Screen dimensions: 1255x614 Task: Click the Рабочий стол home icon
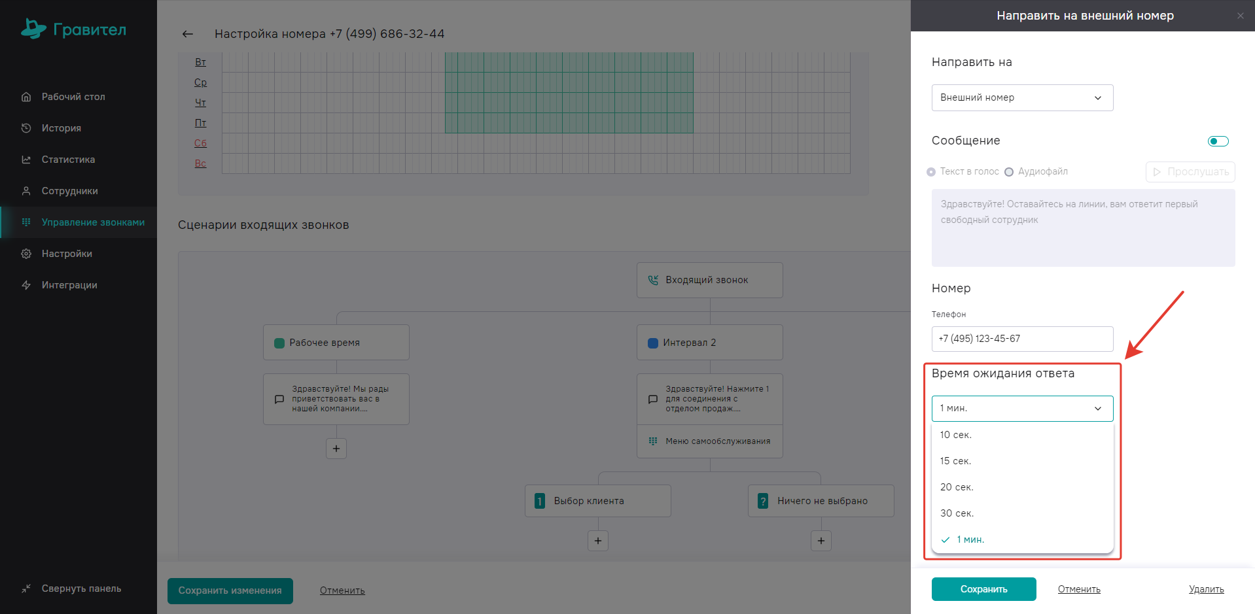tap(26, 97)
